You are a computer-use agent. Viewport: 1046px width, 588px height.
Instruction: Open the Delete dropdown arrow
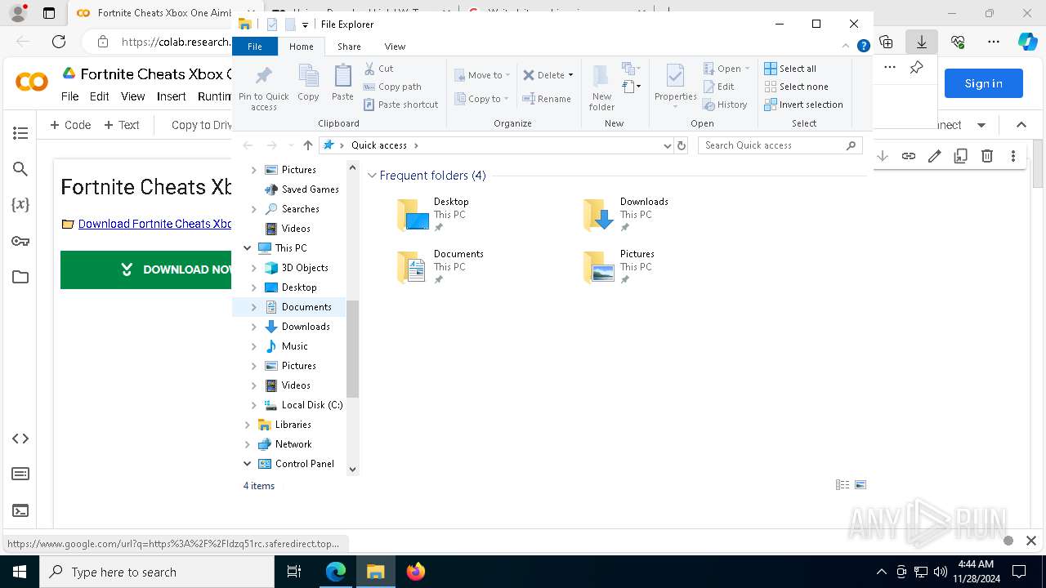pos(570,75)
